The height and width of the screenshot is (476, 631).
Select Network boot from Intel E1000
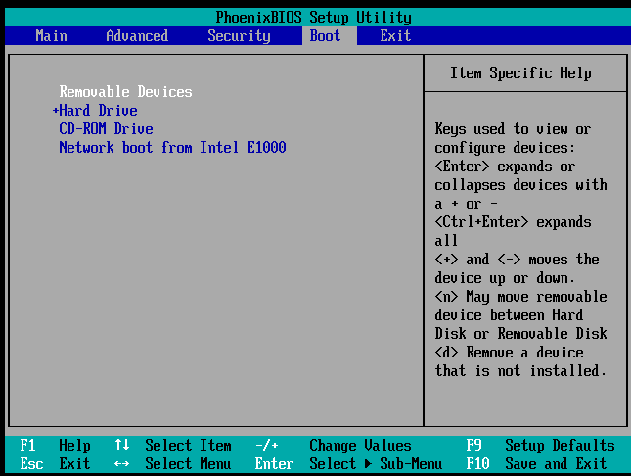click(172, 147)
